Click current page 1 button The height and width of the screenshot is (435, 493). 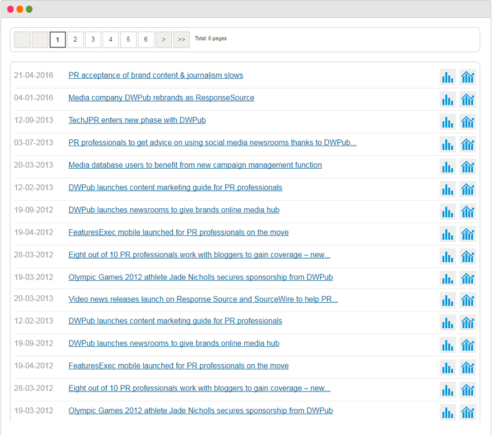coord(57,39)
